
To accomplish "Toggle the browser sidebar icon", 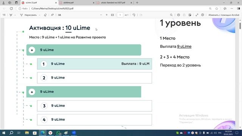I will [239, 8].
